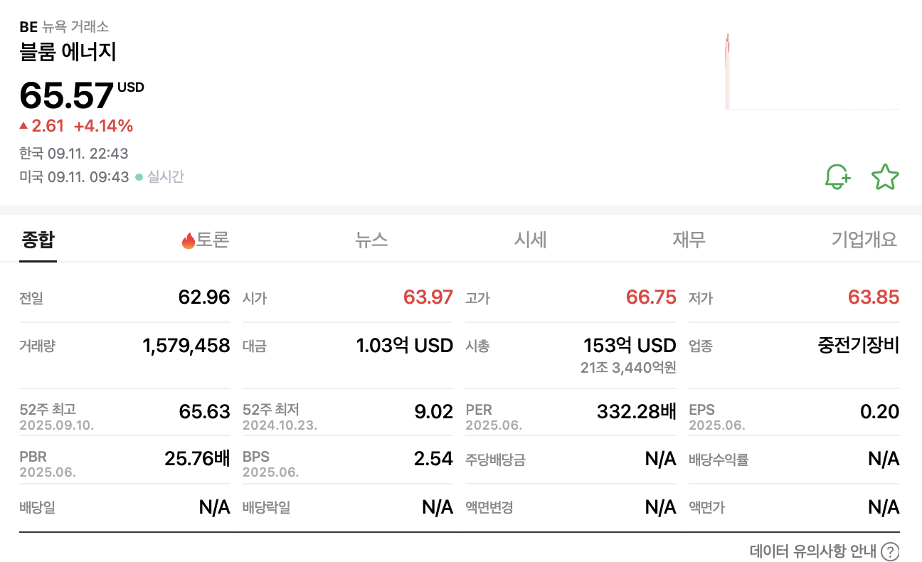Click the 거래량 value 1,579,458
This screenshot has width=922, height=562.
point(186,346)
